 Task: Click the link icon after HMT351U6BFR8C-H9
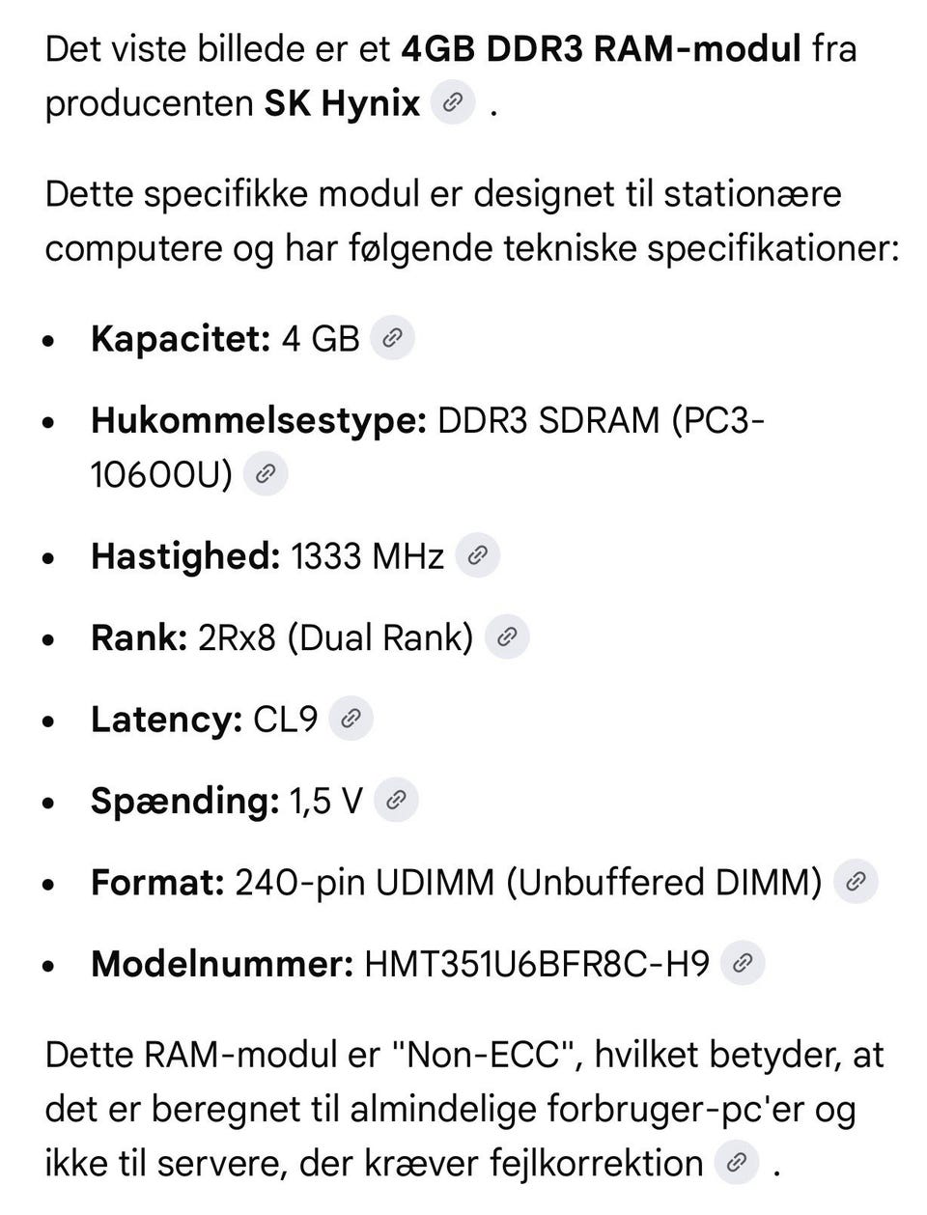click(x=744, y=963)
